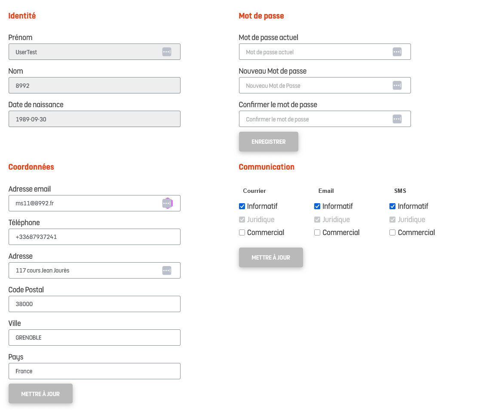Click autofill icon in Mot de passe actuel field
Viewport: 478px width, 412px height.
[x=397, y=52]
